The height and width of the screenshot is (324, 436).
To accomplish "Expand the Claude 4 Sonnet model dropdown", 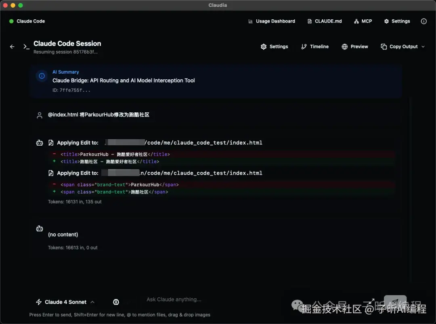I will pos(92,302).
